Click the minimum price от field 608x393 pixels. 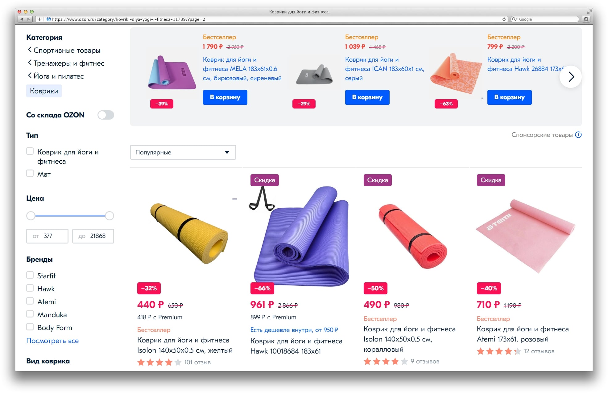[47, 236]
